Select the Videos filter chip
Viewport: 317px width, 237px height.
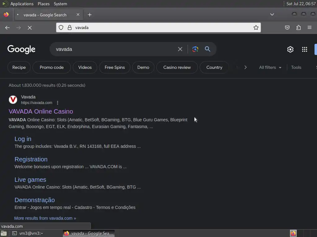(85, 67)
